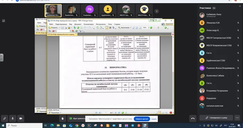Screen dimensions: 243x128
Task: Open the Параметры dropdown in the PDF-XChange Viewer status bar
Action: point(55,112)
